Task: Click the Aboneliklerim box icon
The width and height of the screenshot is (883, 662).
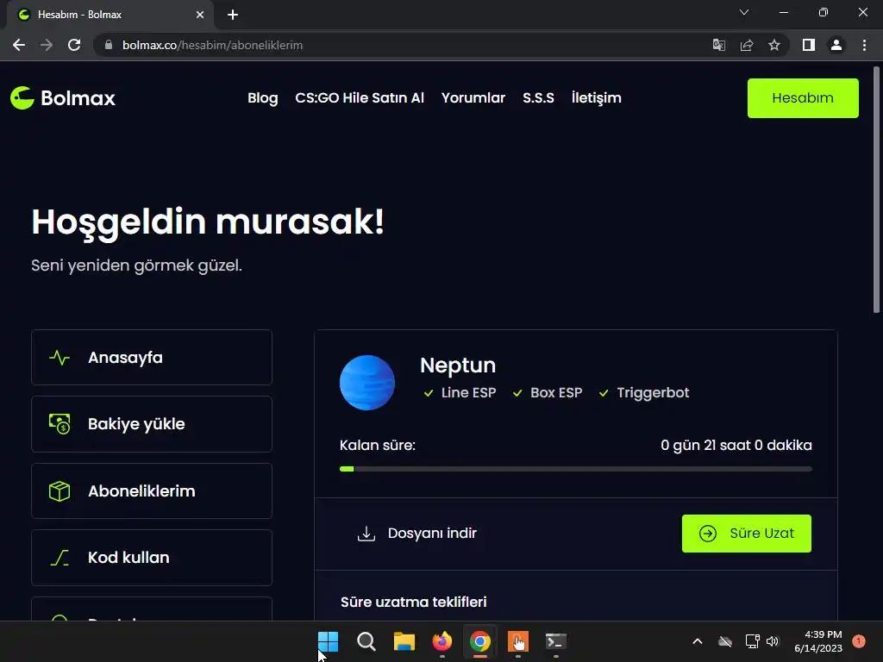Action: 59,490
